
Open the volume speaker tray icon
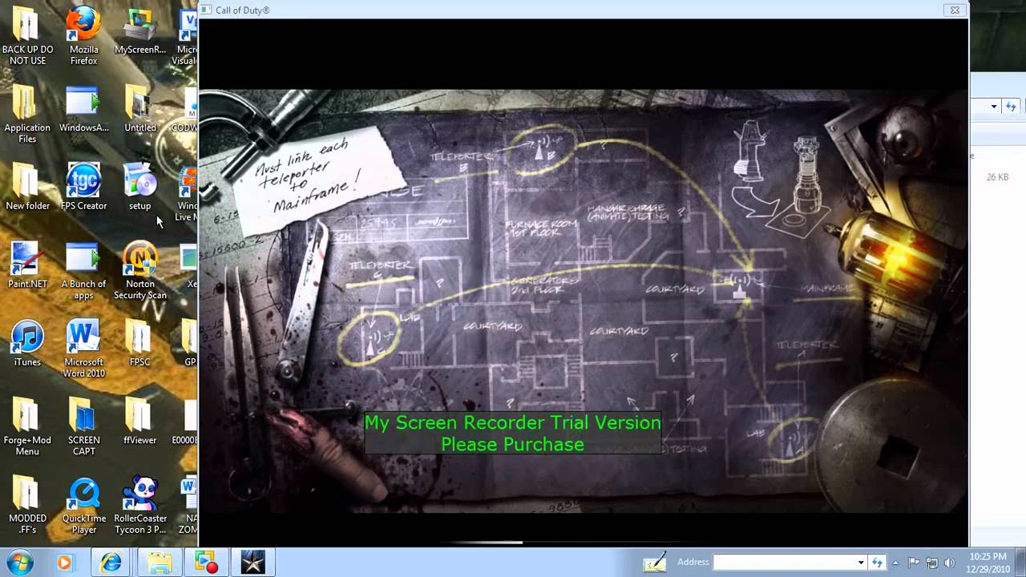coord(950,563)
